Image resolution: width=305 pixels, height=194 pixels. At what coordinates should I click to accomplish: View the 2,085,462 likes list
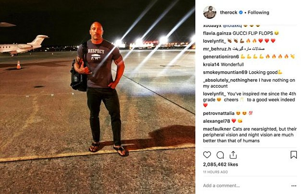pyautogui.click(x=220, y=164)
